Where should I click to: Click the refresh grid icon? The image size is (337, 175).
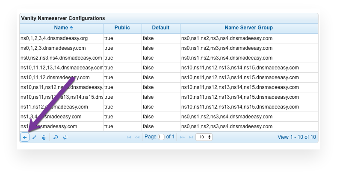[65, 138]
